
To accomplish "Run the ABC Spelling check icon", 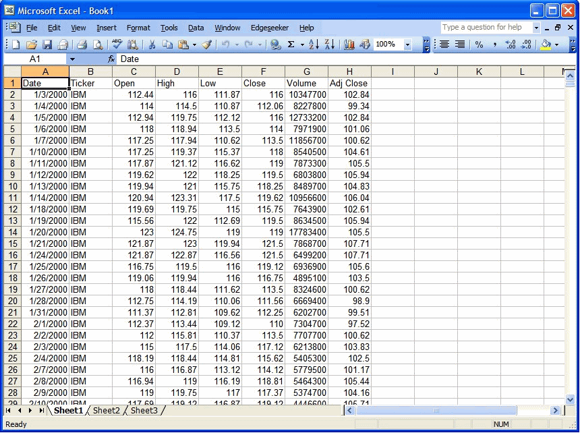I will pos(117,45).
